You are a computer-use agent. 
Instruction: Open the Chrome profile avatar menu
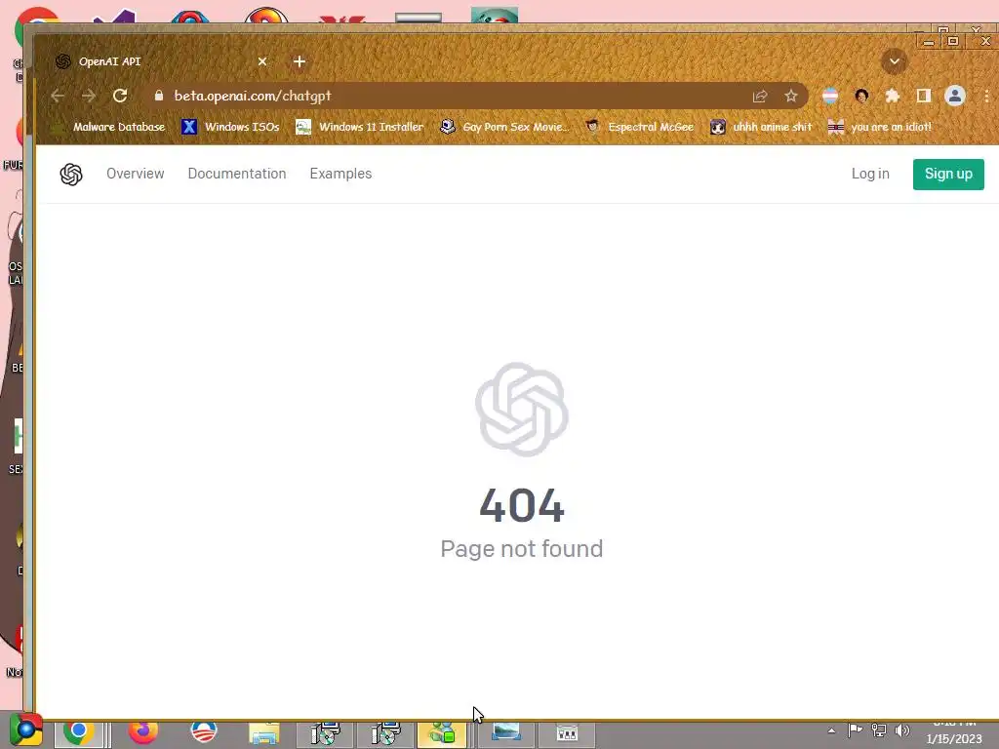pyautogui.click(x=954, y=97)
